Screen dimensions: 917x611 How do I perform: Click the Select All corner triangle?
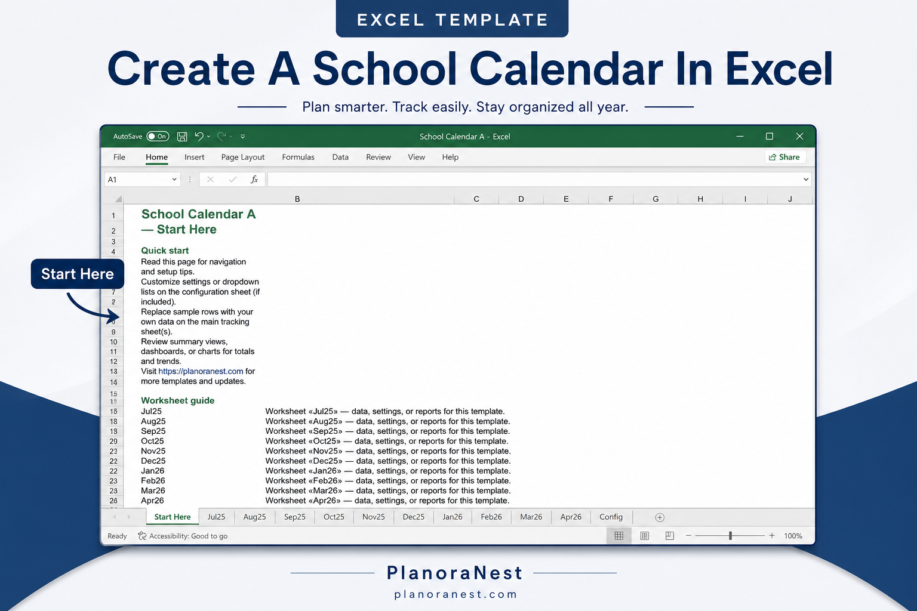(x=118, y=199)
